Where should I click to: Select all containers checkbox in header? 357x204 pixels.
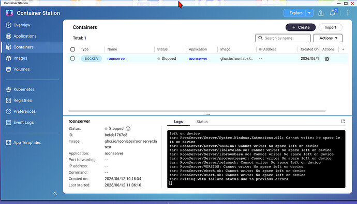click(x=72, y=49)
